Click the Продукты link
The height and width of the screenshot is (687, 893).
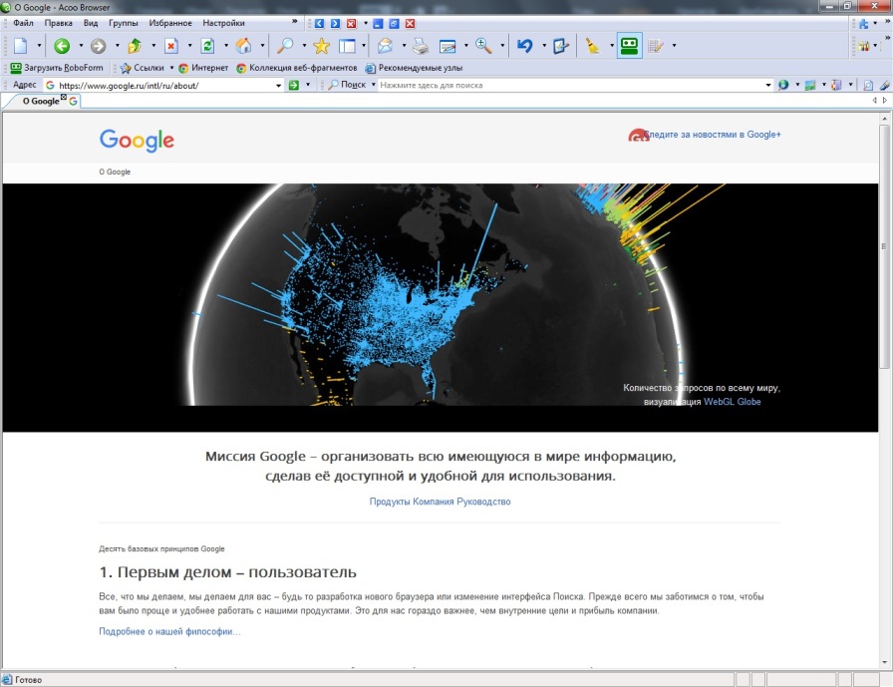tap(390, 502)
